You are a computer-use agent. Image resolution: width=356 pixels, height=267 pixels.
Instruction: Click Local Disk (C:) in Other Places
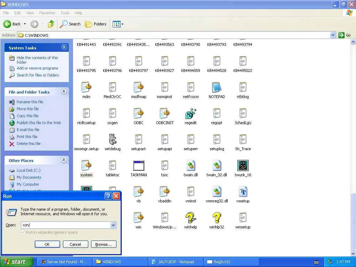(29, 170)
